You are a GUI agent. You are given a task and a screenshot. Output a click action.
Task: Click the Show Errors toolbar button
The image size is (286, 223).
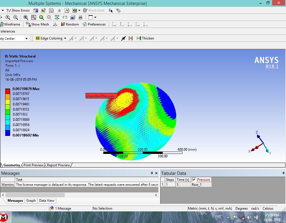click(18, 10)
